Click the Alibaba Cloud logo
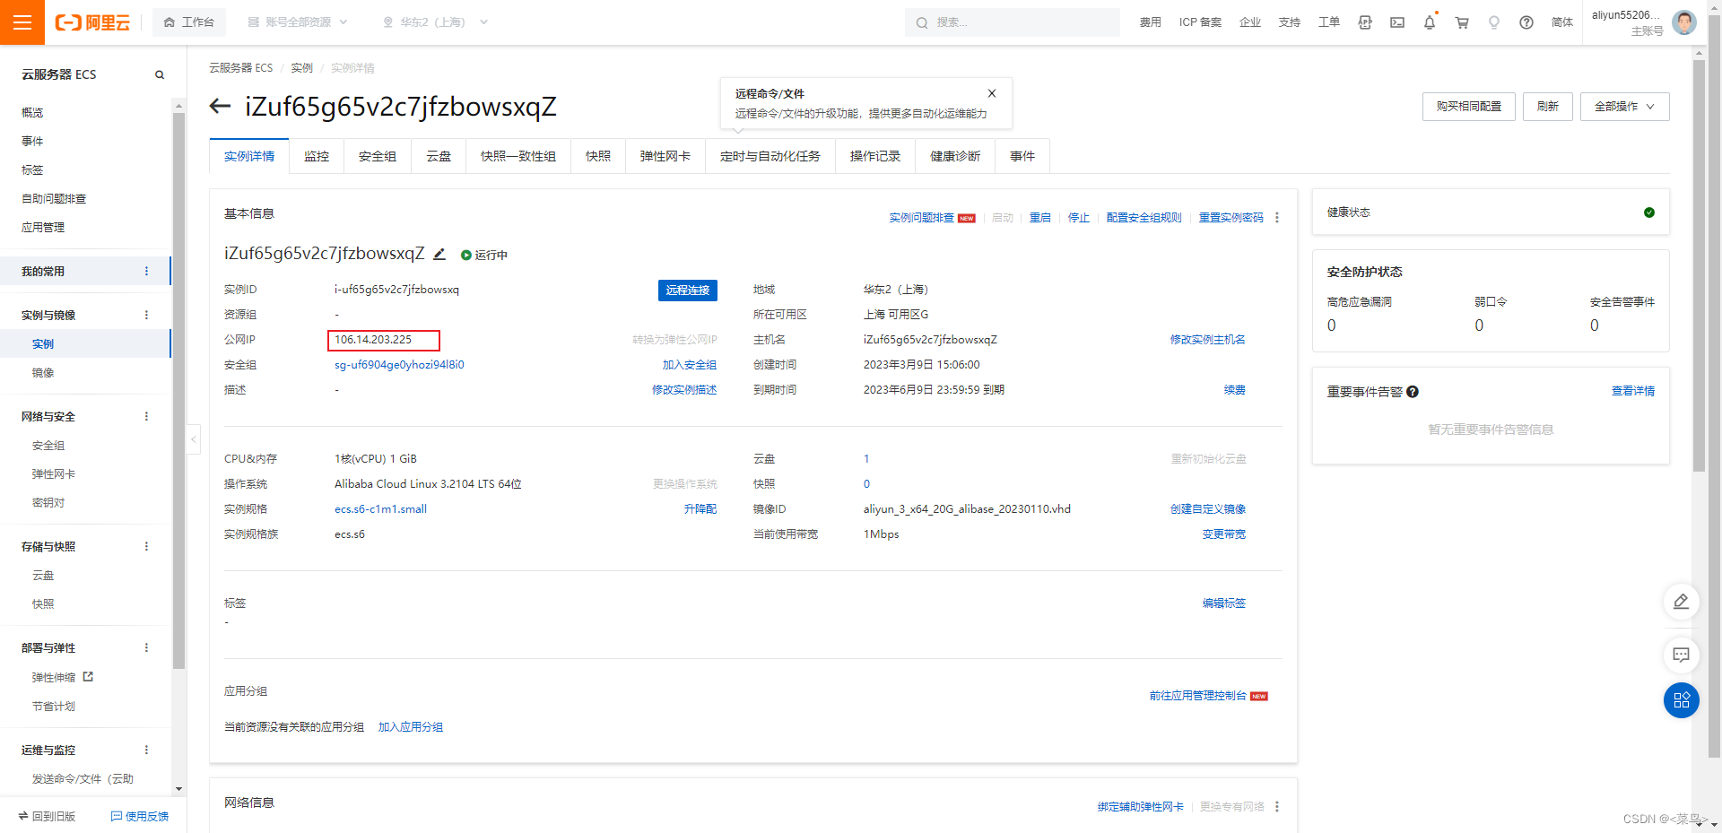The height and width of the screenshot is (833, 1722). pyautogui.click(x=92, y=22)
